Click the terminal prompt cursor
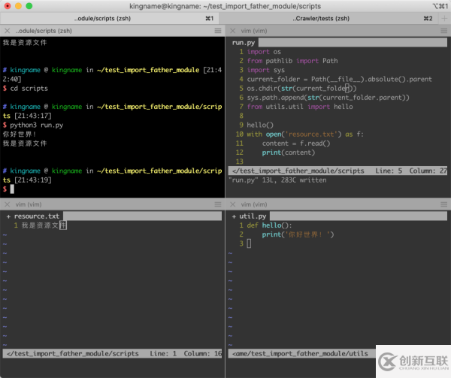The width and height of the screenshot is (451, 378). pyautogui.click(x=12, y=189)
